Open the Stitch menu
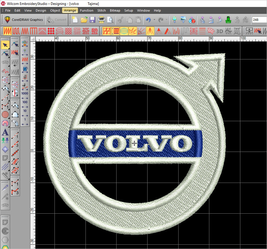 tap(101, 10)
